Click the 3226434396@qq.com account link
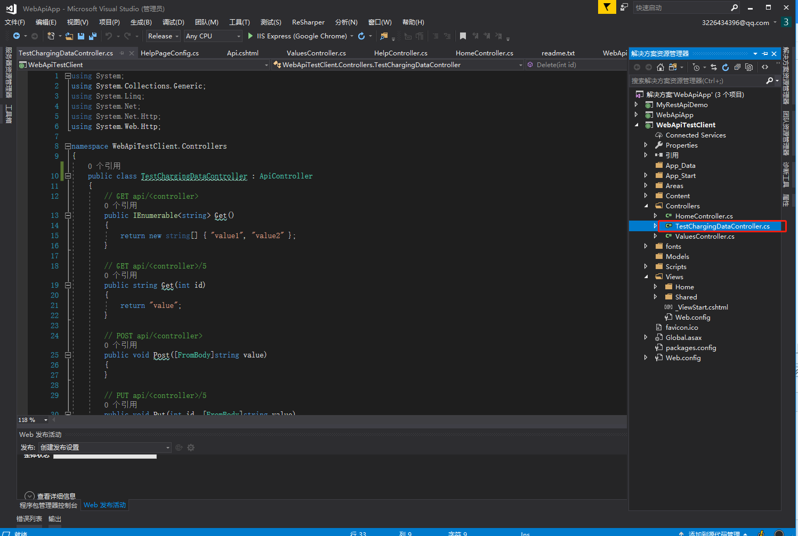The width and height of the screenshot is (798, 536). (736, 22)
